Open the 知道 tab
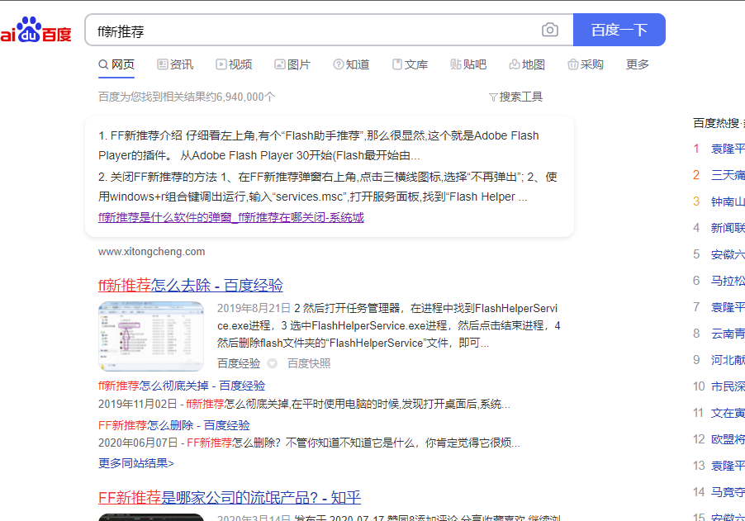 click(351, 64)
